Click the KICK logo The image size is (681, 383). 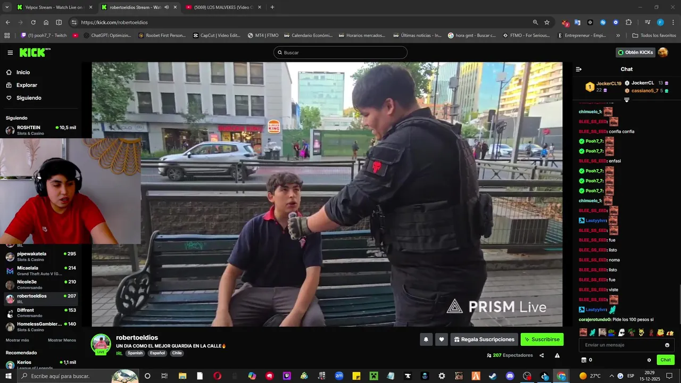(x=35, y=52)
